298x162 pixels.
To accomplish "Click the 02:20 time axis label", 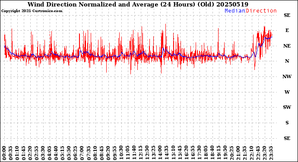I will pos(30,153).
